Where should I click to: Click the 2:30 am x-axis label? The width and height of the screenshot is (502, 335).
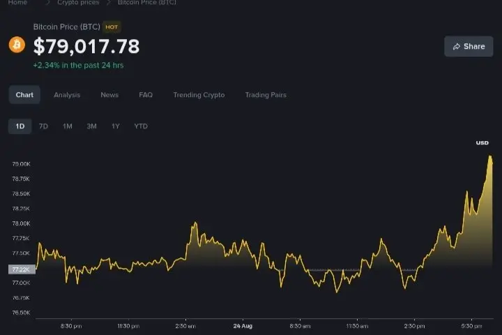[185, 326]
